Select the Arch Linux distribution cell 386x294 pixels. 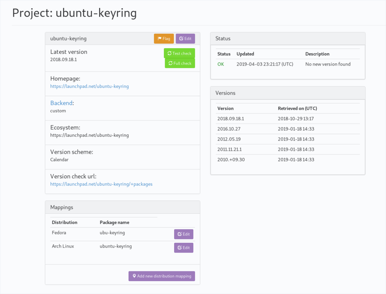click(x=63, y=246)
